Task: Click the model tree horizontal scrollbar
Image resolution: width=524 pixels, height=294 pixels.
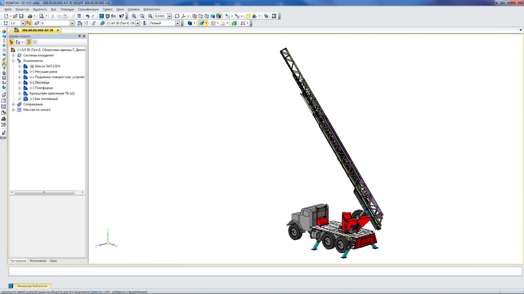Action: [x=44, y=192]
